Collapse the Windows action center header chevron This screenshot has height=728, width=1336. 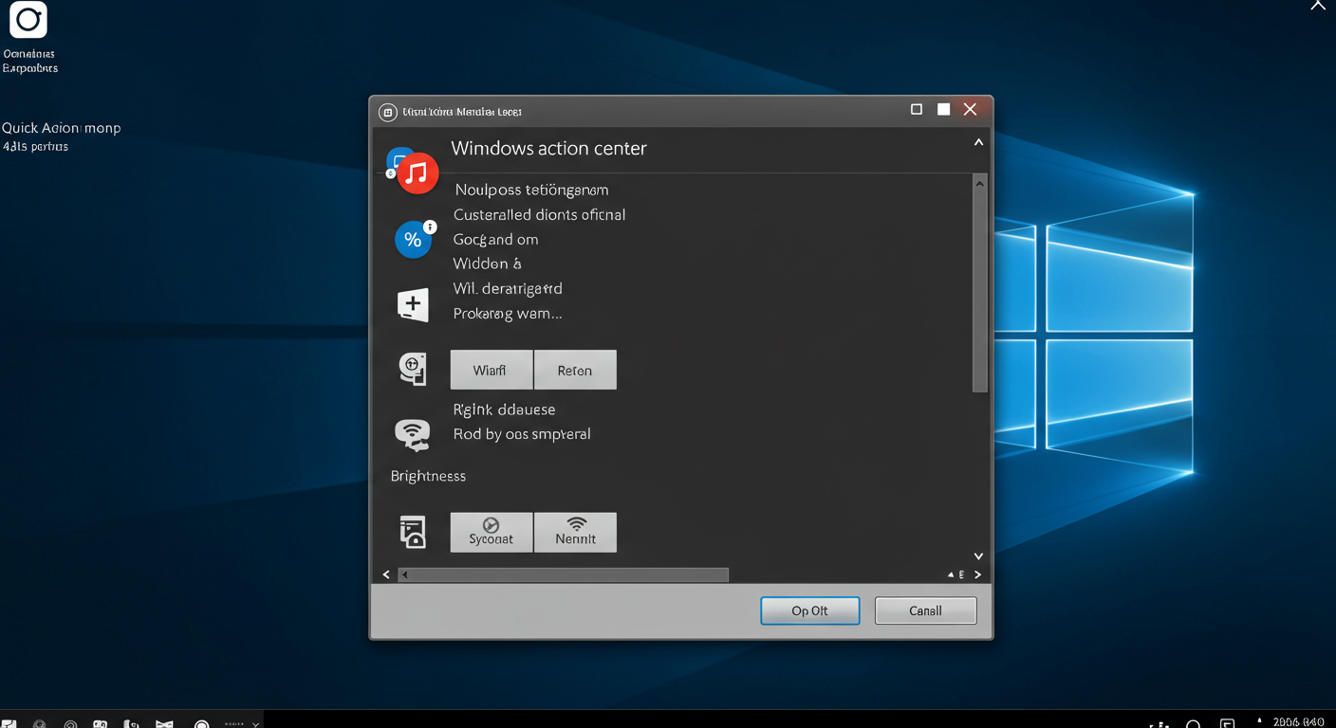(x=978, y=141)
